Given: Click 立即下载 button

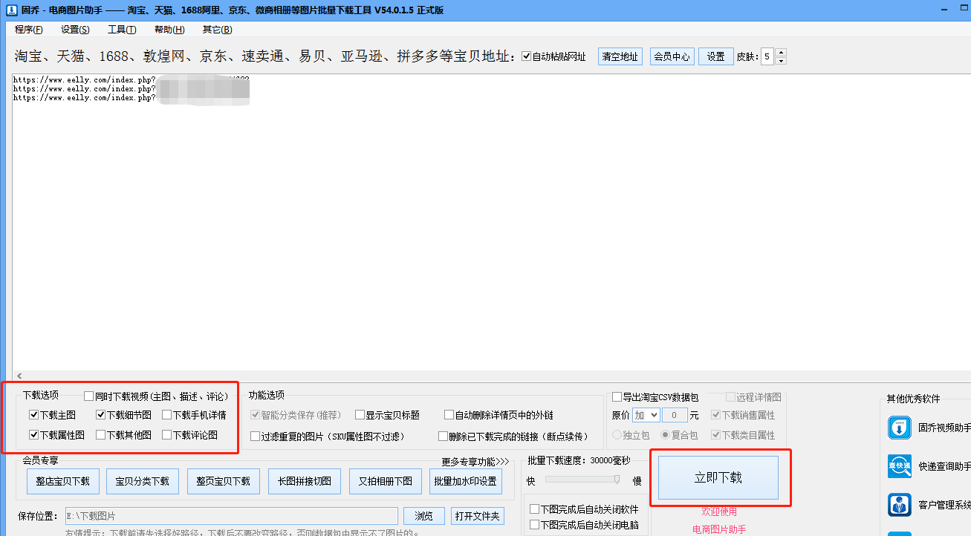Looking at the screenshot, I should pyautogui.click(x=718, y=477).
